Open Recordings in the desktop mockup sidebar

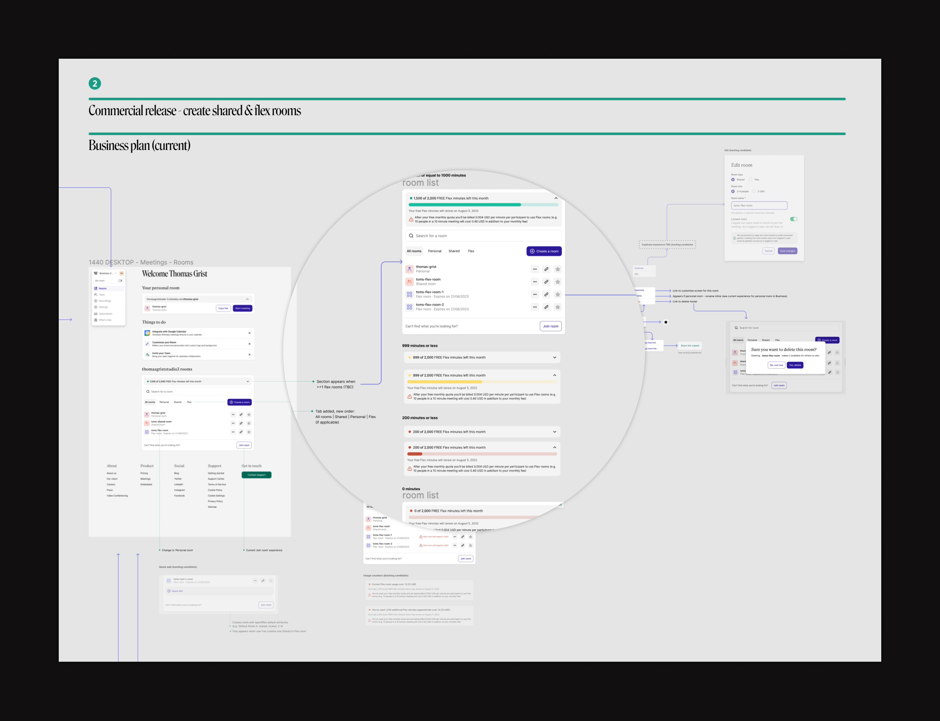coord(108,301)
